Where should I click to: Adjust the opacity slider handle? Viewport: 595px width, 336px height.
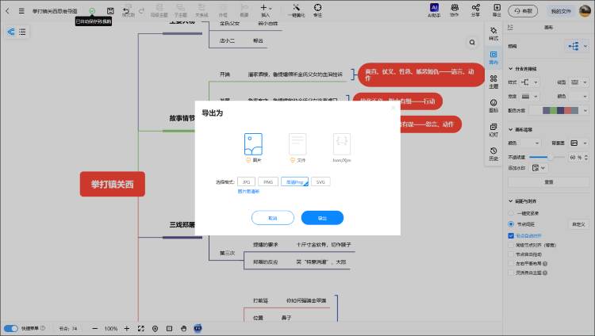click(x=551, y=157)
